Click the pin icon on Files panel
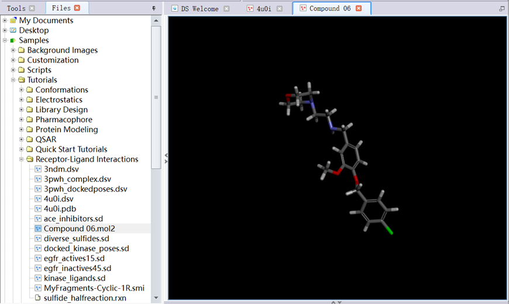 click(154, 8)
